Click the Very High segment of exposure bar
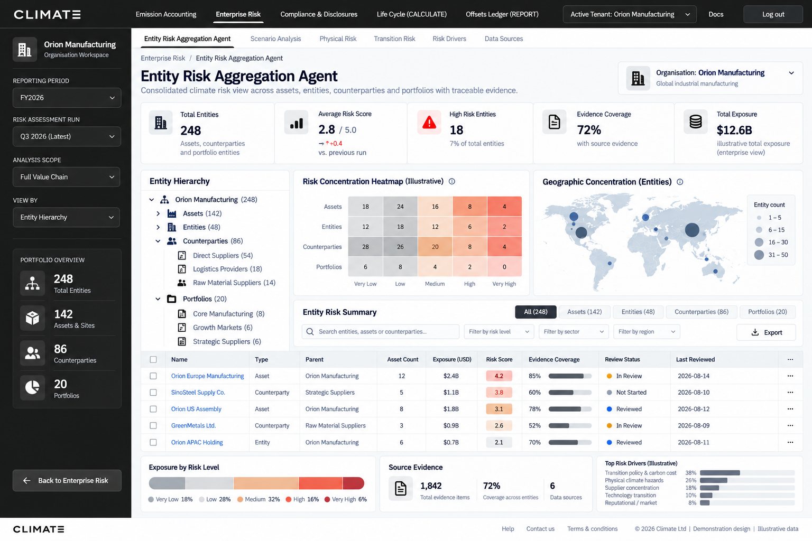This screenshot has width=812, height=541. (354, 483)
